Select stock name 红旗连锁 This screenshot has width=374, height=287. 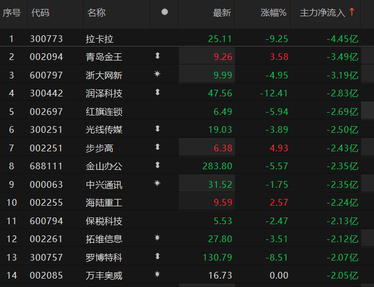[104, 112]
